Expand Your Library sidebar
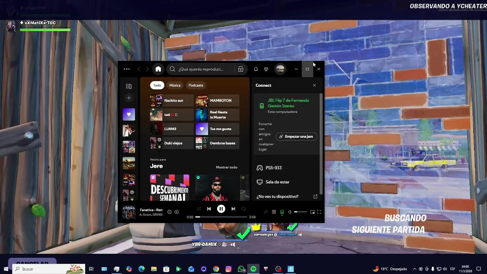The height and width of the screenshot is (274, 487). tap(129, 86)
